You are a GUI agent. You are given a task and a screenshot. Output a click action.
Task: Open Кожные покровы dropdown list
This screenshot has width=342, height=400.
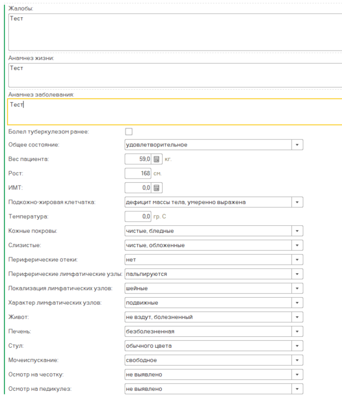297,231
